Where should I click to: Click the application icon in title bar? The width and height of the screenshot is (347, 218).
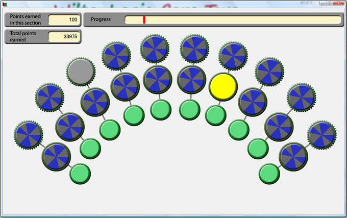point(5,4)
